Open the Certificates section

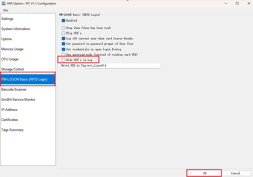pyautogui.click(x=10, y=120)
